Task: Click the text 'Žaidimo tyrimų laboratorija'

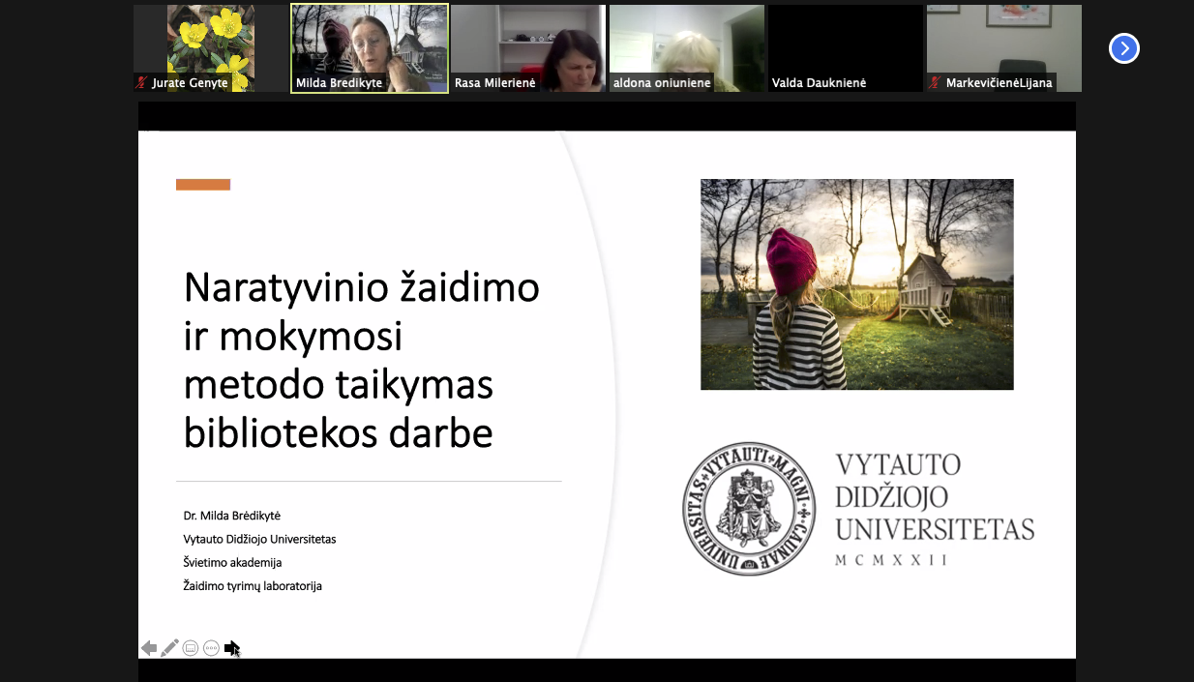Action: [x=253, y=585]
